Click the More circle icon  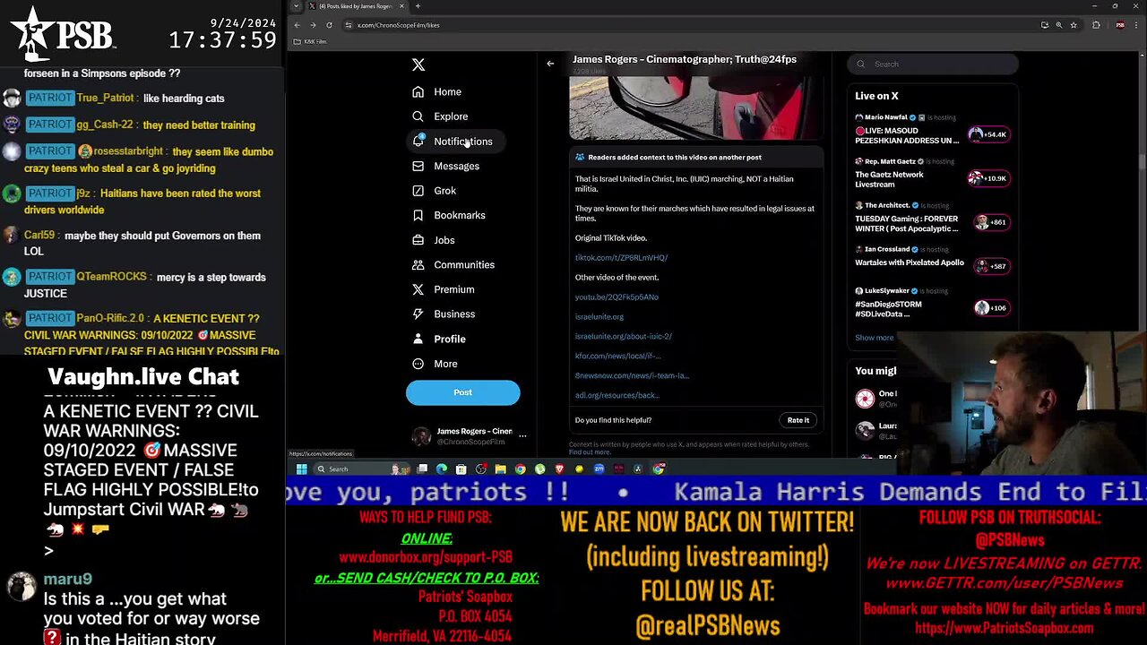(x=418, y=364)
